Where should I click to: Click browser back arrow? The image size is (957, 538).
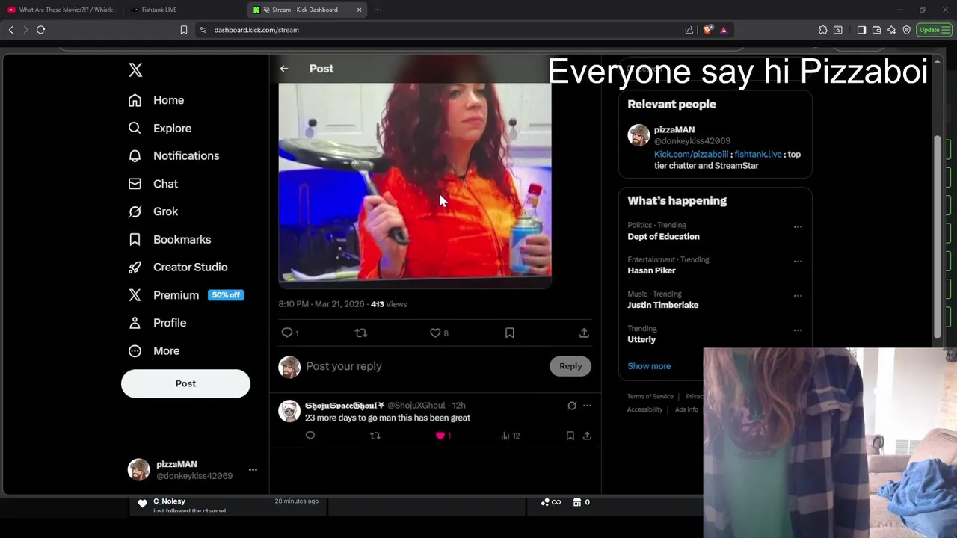coord(10,30)
